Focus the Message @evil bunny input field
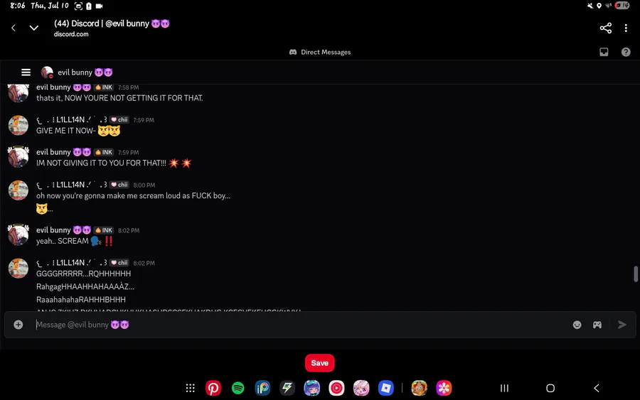 (x=300, y=325)
